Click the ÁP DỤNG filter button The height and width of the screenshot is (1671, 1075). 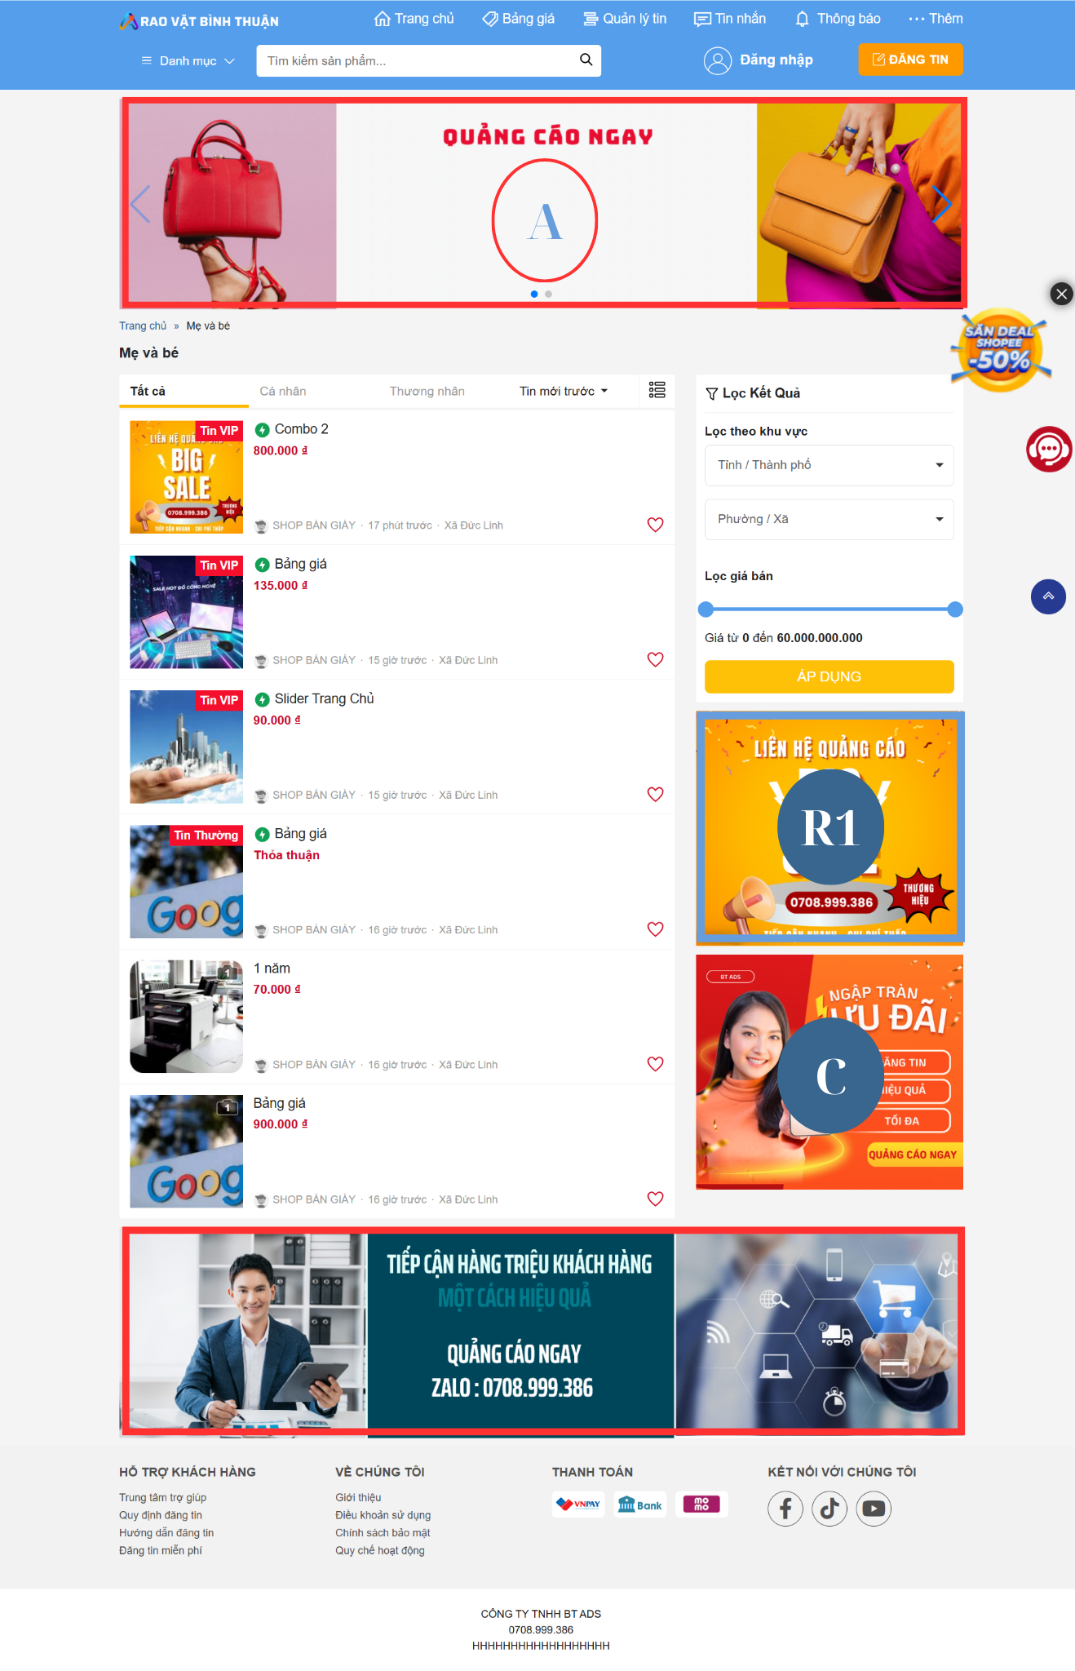(x=829, y=676)
